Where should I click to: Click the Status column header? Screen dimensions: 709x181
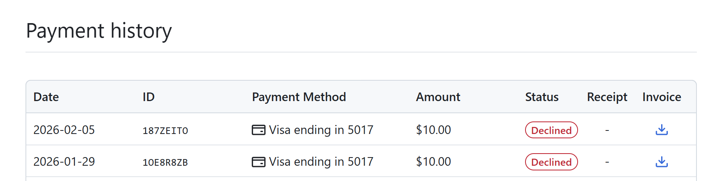(x=542, y=97)
